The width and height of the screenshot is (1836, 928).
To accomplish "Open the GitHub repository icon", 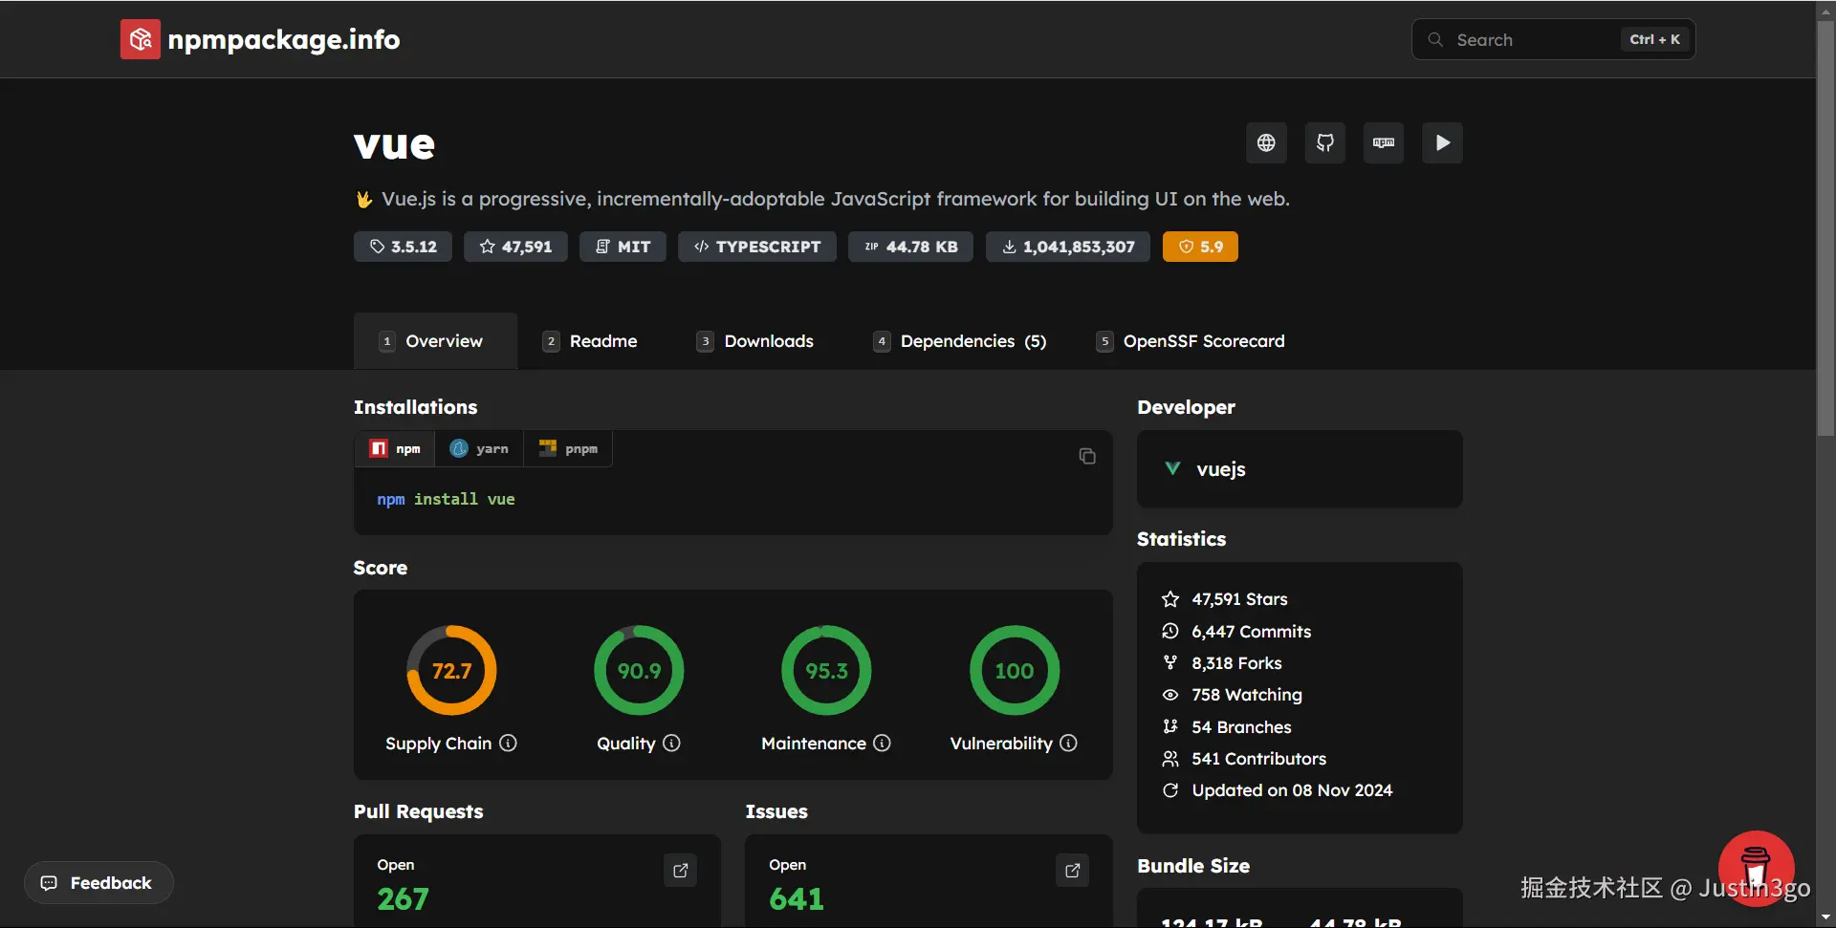I will tap(1325, 143).
